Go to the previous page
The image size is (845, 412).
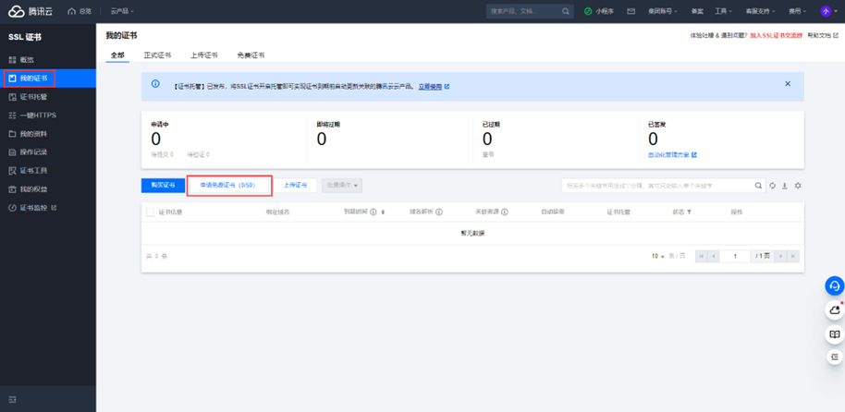(x=714, y=257)
